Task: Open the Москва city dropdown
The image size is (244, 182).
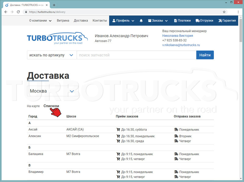Action: coord(53,91)
